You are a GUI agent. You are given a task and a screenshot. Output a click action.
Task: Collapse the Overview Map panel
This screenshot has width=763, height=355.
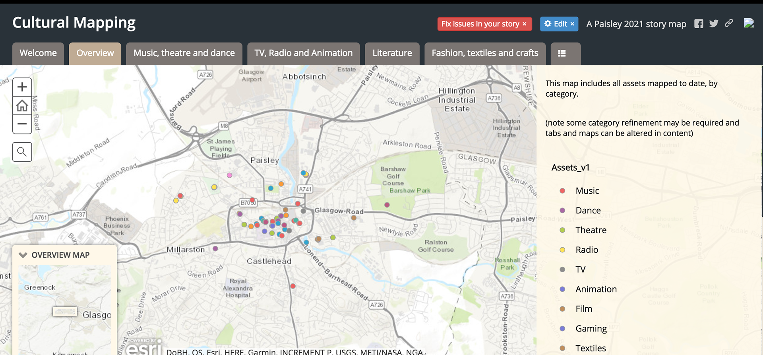23,255
